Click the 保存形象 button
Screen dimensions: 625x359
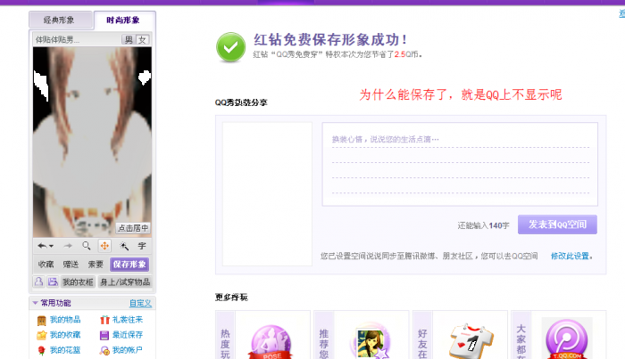click(129, 265)
